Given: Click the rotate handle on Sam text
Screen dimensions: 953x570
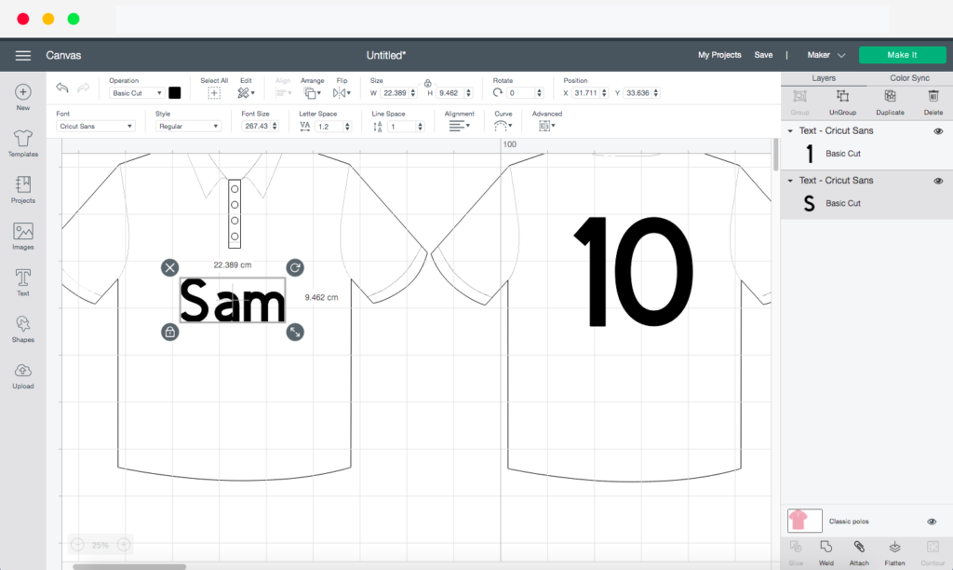Looking at the screenshot, I should (294, 267).
